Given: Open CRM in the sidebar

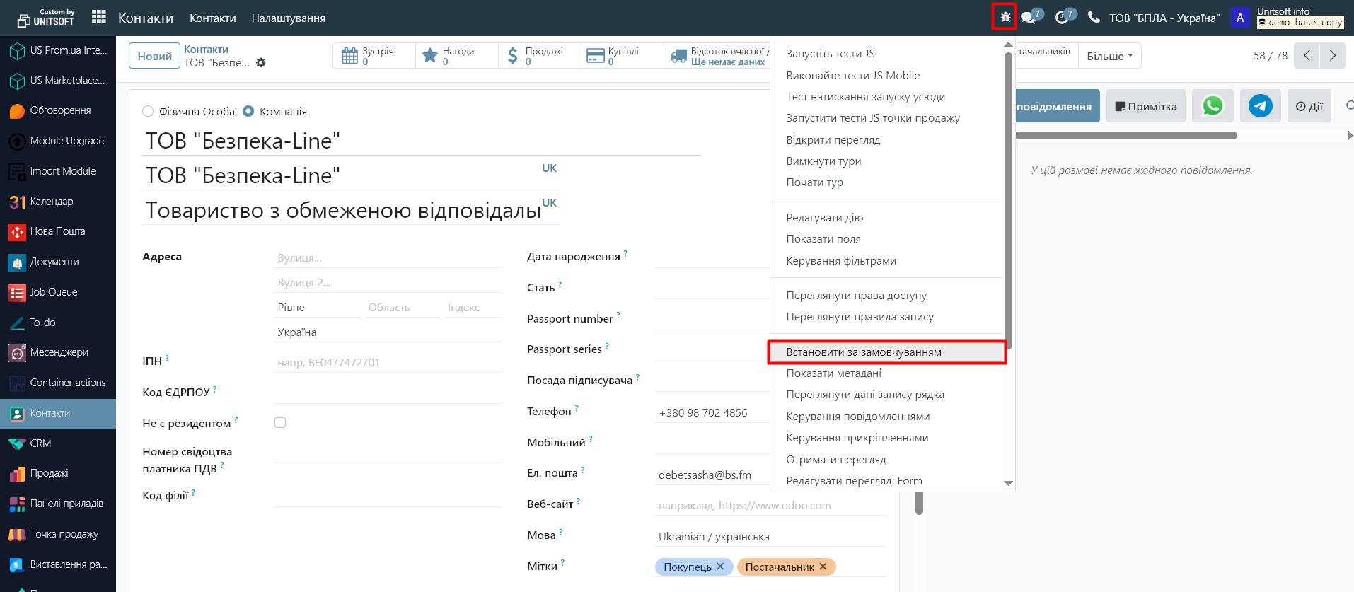Looking at the screenshot, I should coord(40,443).
